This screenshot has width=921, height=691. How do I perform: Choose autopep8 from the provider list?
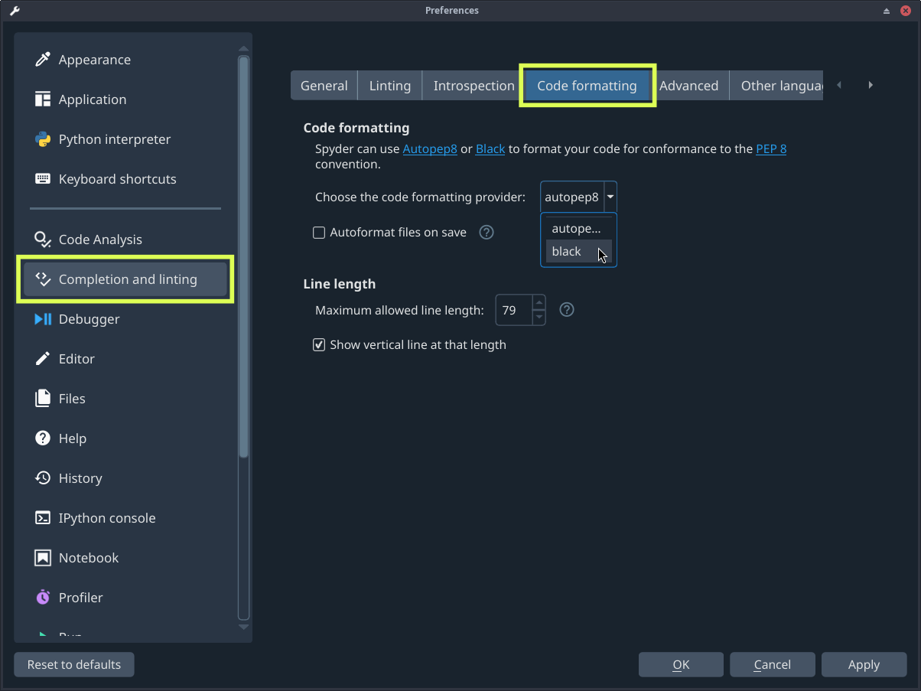tap(575, 228)
